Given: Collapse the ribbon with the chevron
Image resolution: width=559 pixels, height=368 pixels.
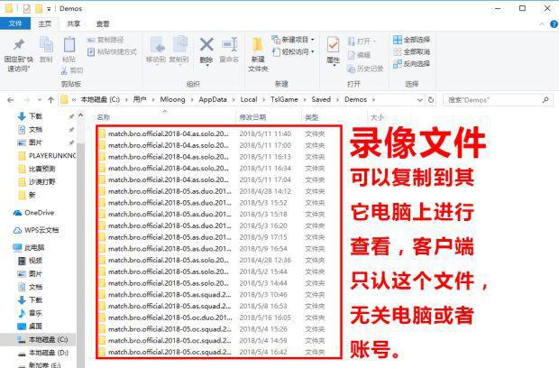Looking at the screenshot, I should pyautogui.click(x=542, y=23).
